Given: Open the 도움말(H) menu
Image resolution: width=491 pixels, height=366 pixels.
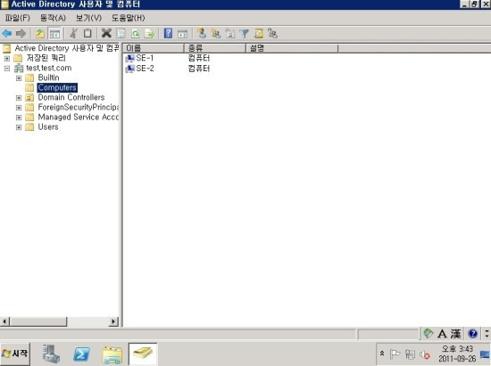Looking at the screenshot, I should [128, 18].
